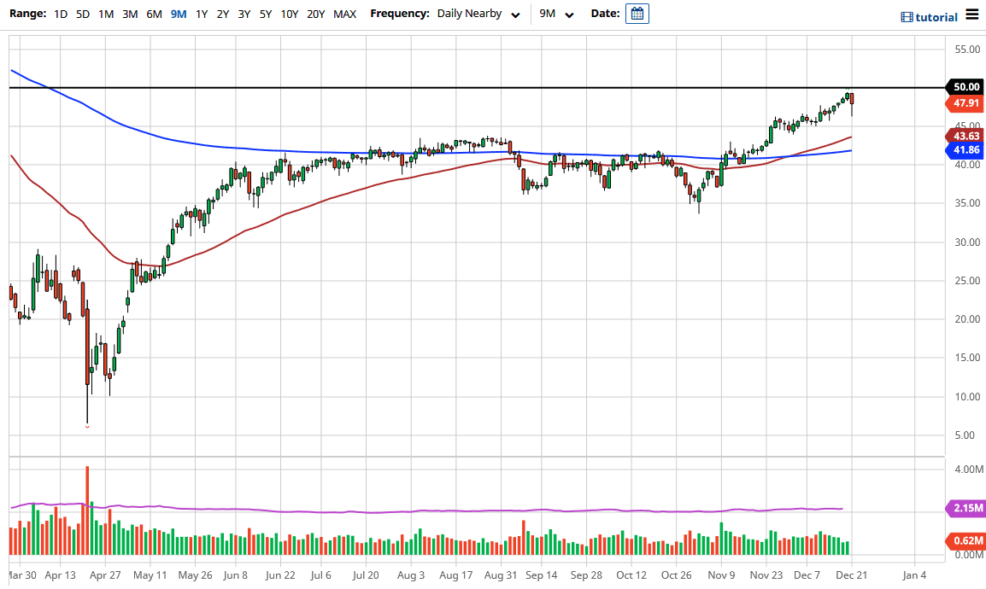The image size is (986, 589).
Task: Switch to the 1Y range
Action: (x=202, y=14)
